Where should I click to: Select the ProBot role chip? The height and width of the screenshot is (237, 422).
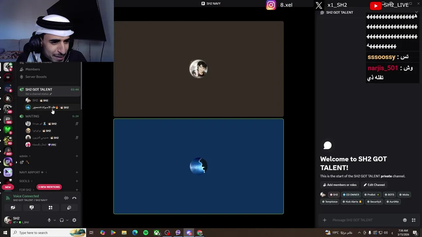[x=372, y=195]
